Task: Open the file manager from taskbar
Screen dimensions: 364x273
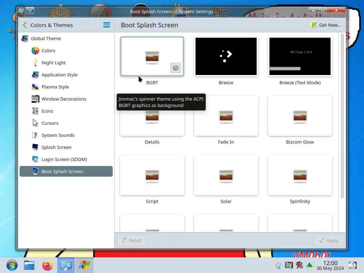Action: click(x=29, y=265)
